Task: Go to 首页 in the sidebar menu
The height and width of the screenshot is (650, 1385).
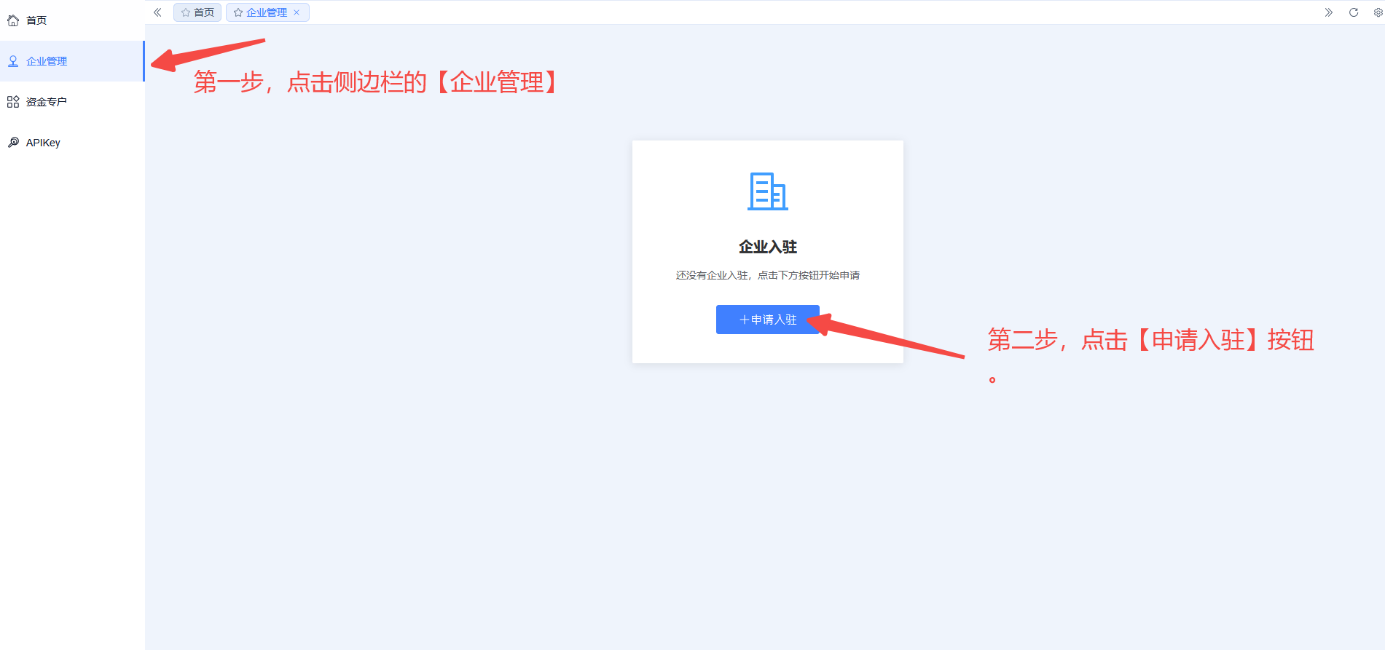Action: (36, 20)
